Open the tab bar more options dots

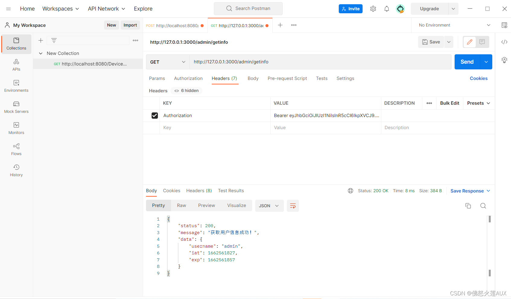pos(294,25)
